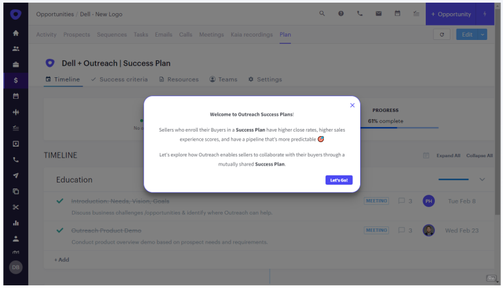The image size is (503, 288).
Task: Toggle checkmark for Introduction: Needs, Vision, Goals
Action: 60,201
